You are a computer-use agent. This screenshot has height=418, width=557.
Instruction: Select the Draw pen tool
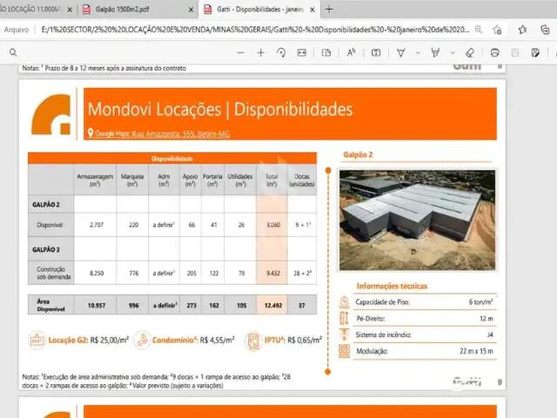tap(400, 52)
